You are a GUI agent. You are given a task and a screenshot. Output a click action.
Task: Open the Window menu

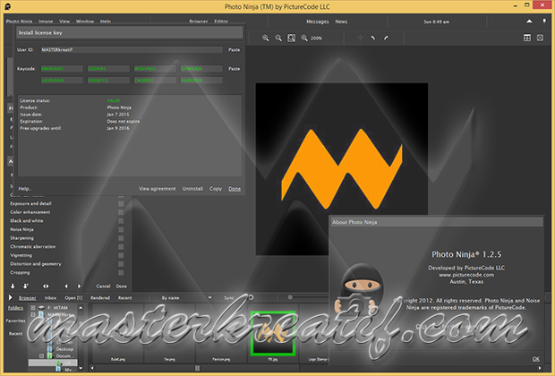(x=85, y=21)
